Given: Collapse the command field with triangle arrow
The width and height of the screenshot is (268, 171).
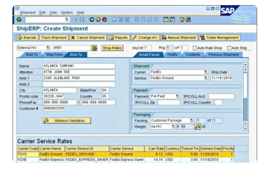Looking at the screenshot, I should tap(76, 20).
